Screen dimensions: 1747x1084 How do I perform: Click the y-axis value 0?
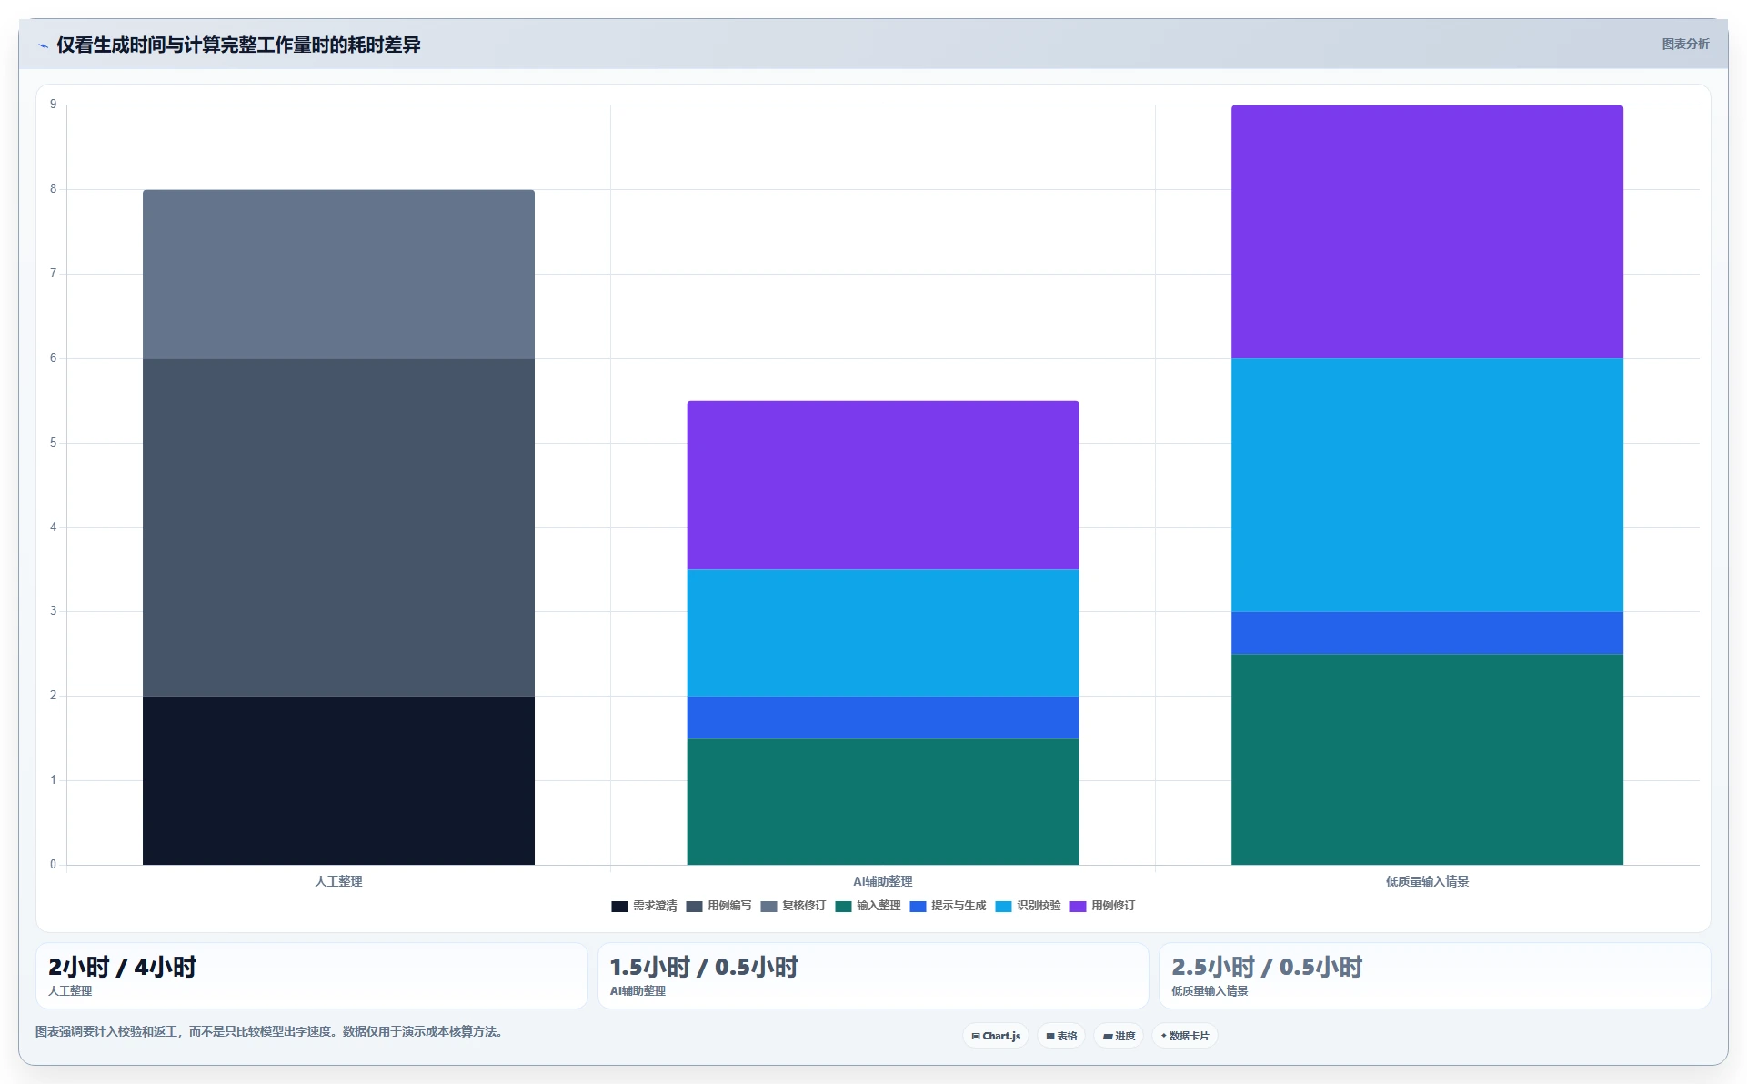(x=53, y=865)
